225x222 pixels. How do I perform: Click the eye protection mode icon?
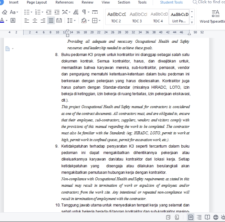point(223,217)
